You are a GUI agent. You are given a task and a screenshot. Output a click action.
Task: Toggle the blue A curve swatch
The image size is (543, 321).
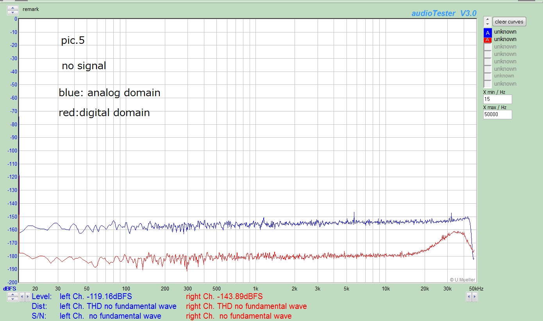tap(488, 32)
